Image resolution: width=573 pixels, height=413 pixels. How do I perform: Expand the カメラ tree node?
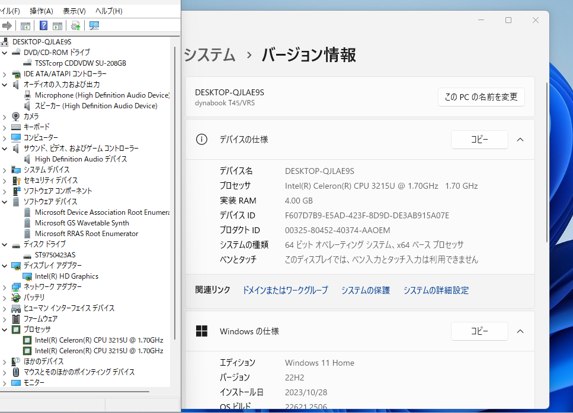4,117
